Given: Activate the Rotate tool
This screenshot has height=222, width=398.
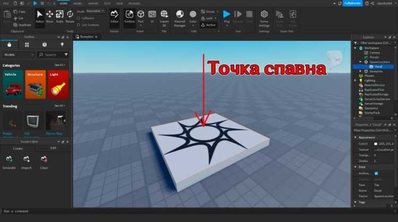Looking at the screenshot, I should click(x=70, y=17).
